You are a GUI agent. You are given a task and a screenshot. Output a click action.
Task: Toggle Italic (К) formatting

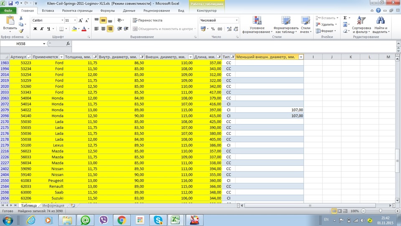coord(42,29)
